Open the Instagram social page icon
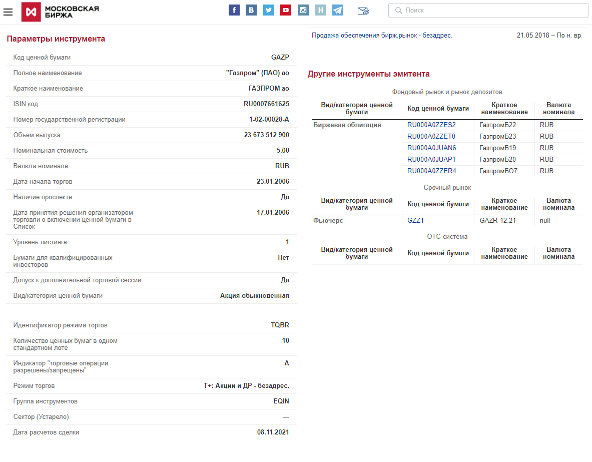592x462 pixels. pyautogui.click(x=303, y=10)
